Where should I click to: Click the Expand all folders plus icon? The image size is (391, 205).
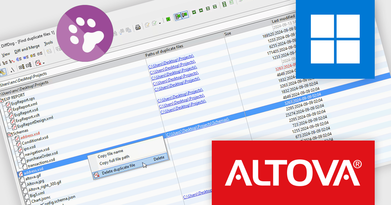(22, 67)
